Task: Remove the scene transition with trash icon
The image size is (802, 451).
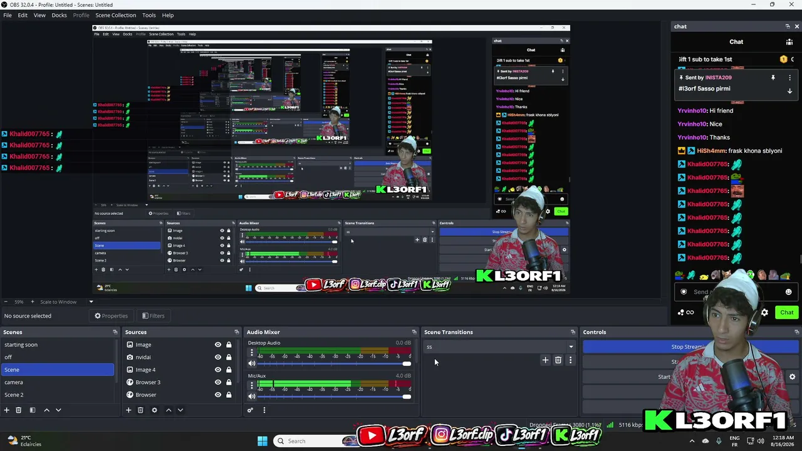Action: (x=558, y=360)
